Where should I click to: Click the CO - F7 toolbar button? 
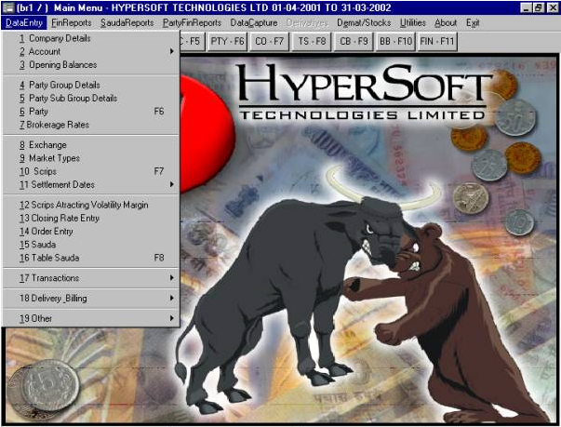point(270,42)
